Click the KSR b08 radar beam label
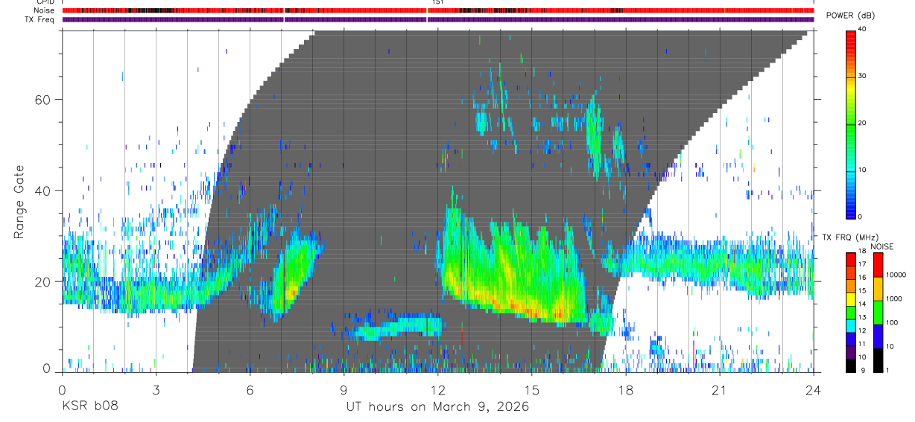The height and width of the screenshot is (422, 915). [89, 407]
